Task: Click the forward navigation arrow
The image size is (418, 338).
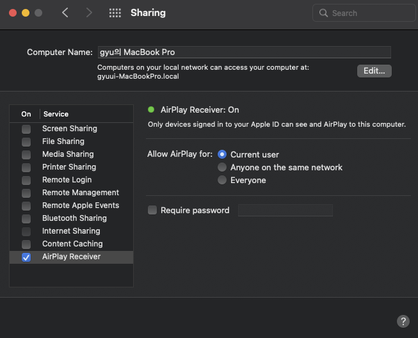Action: coord(89,13)
